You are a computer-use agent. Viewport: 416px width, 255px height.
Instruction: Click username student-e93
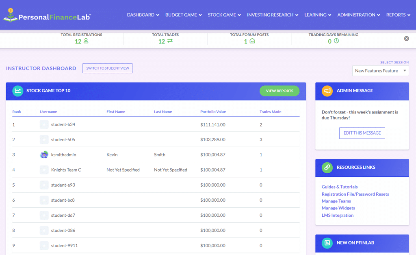pos(63,185)
